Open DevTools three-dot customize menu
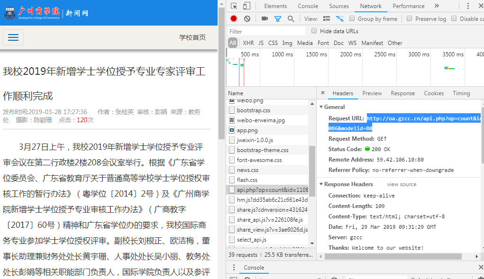The width and height of the screenshot is (484, 279). click(x=468, y=6)
